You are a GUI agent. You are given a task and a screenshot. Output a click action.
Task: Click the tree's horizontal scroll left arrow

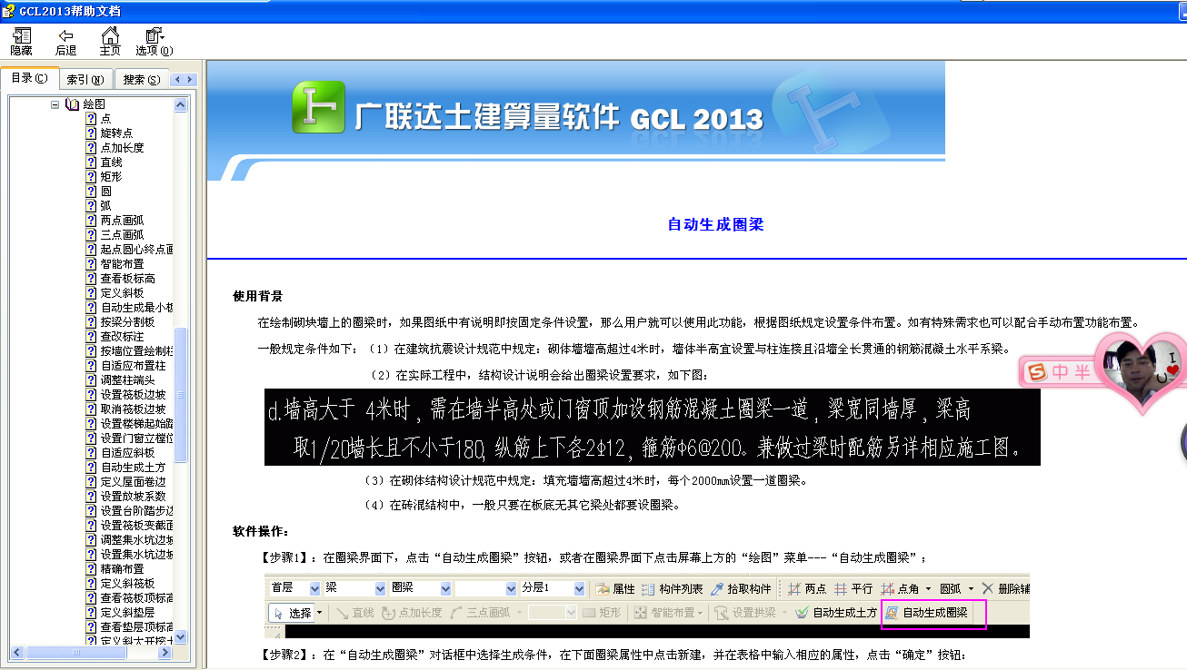[16, 652]
